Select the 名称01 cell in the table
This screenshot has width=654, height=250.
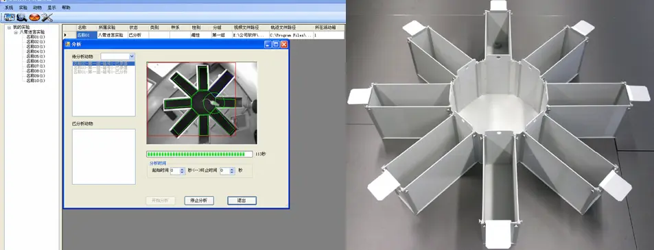(x=86, y=36)
